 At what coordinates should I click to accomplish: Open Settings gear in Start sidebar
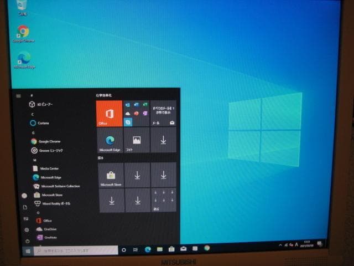(x=27, y=230)
